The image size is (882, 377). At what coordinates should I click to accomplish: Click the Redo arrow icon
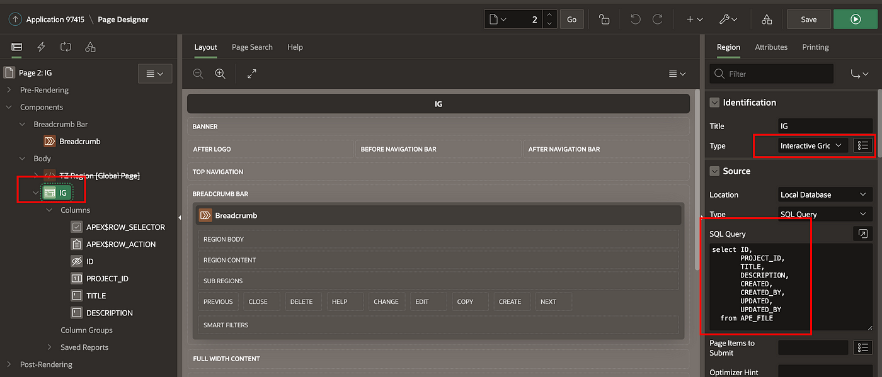pyautogui.click(x=657, y=20)
